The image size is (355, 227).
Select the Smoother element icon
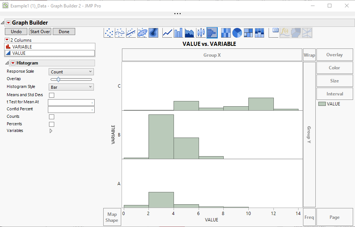pyautogui.click(x=120, y=33)
